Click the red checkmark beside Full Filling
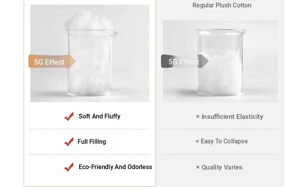The width and height of the screenshot is (308, 187). click(x=69, y=142)
